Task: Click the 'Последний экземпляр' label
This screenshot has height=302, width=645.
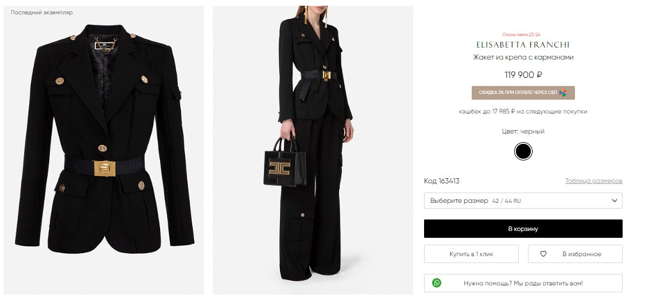Action: click(x=42, y=12)
